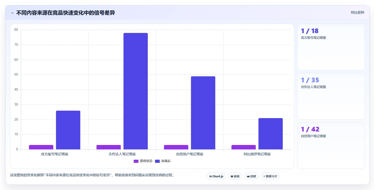Click the x-axis label 自然用户笔记增量
This screenshot has height=190, width=375.
pyautogui.click(x=190, y=154)
